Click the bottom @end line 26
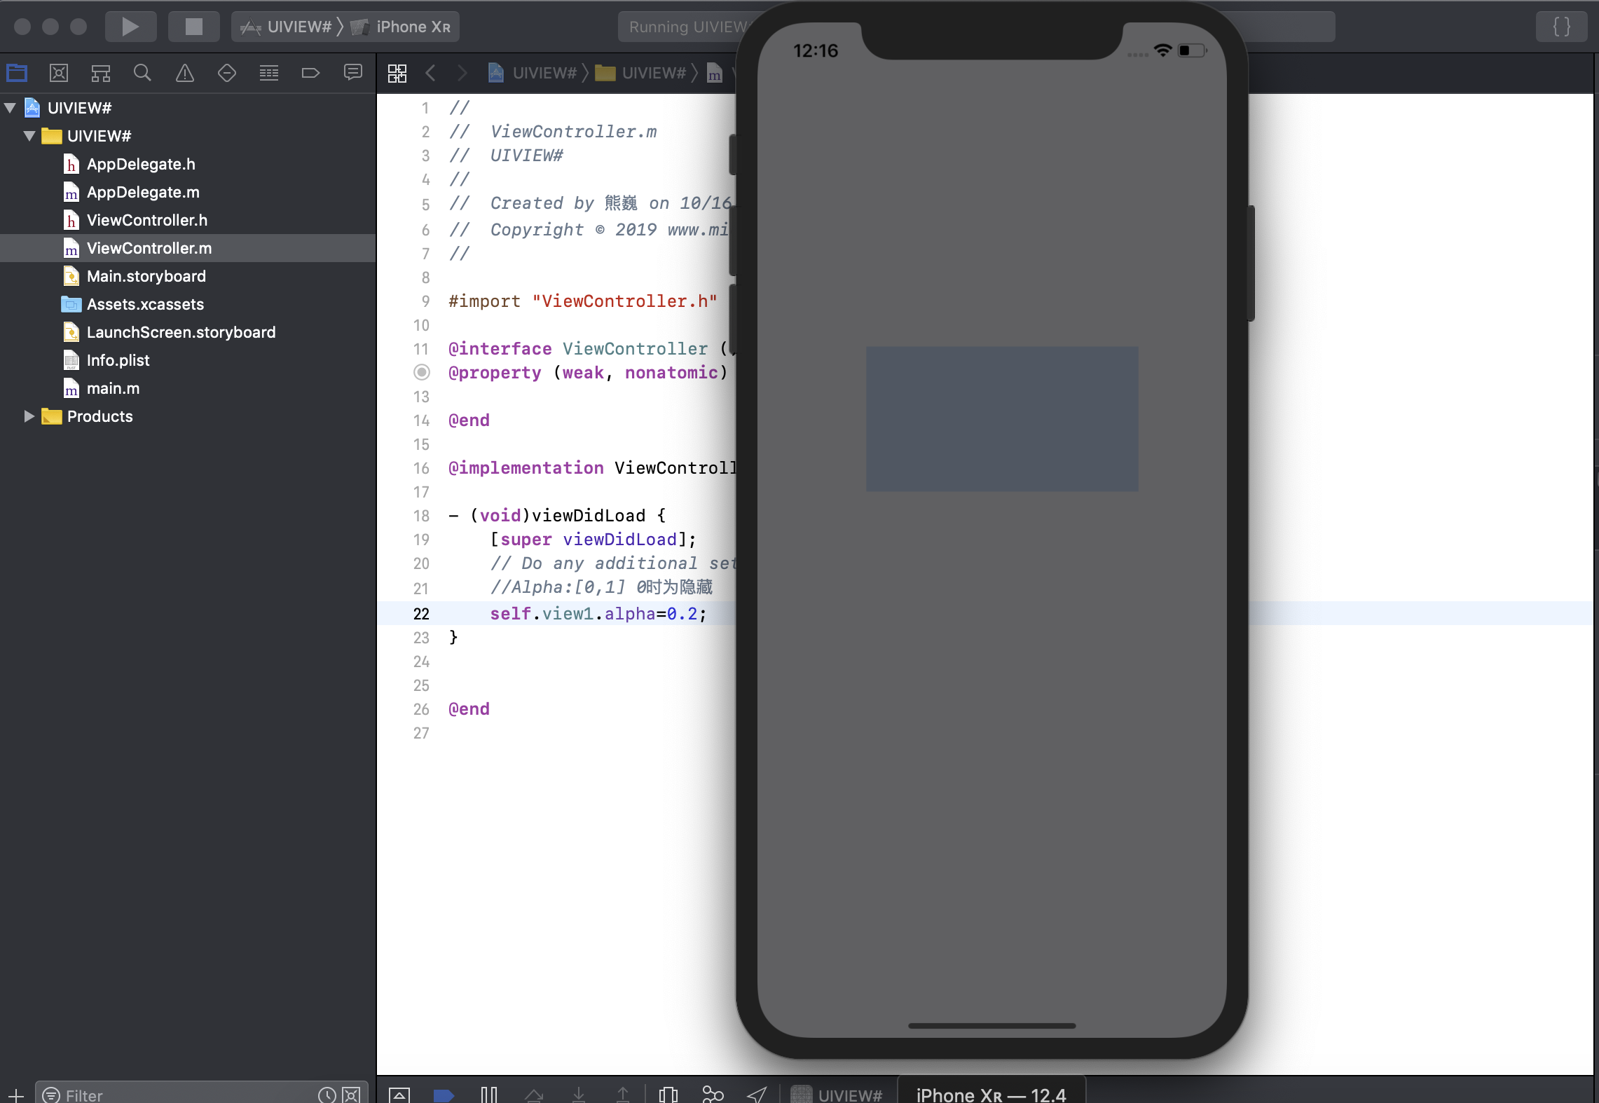Screen dimensions: 1599x1103 click(469, 709)
